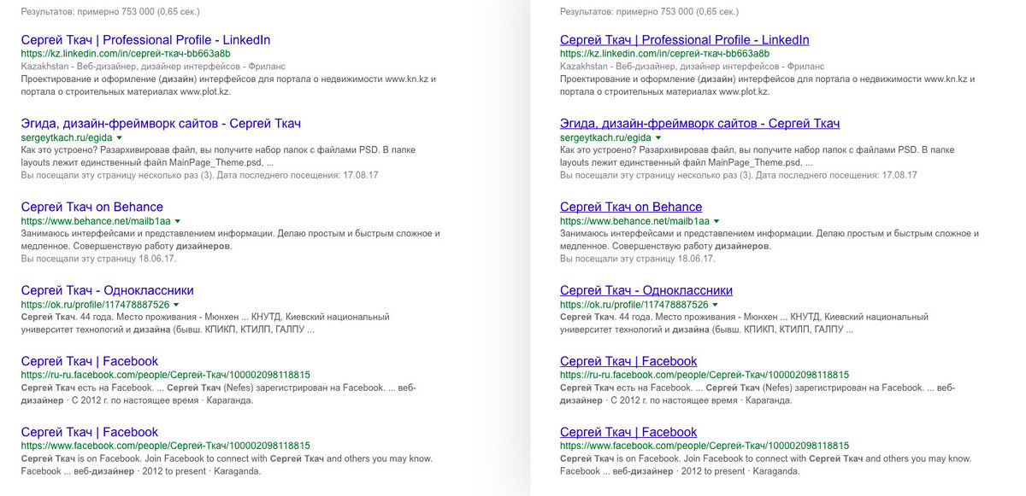The height and width of the screenshot is (496, 1026).
Task: Open underlined 'Сергей Ткач on Behance' right link
Action: click(631, 207)
